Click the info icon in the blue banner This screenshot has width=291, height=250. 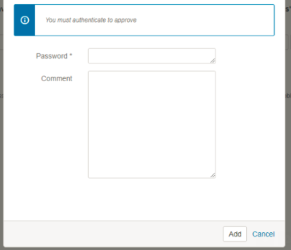pyautogui.click(x=25, y=20)
